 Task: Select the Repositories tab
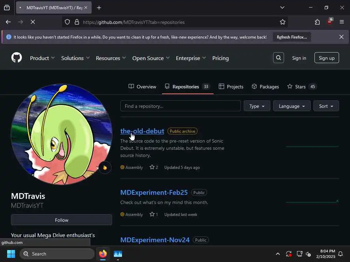point(188,86)
